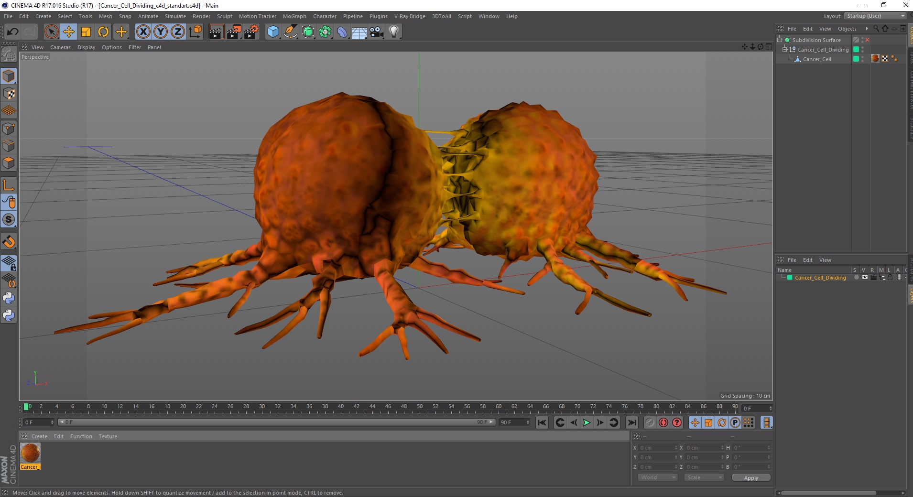
Task: Toggle the Z axis lock
Action: point(178,32)
